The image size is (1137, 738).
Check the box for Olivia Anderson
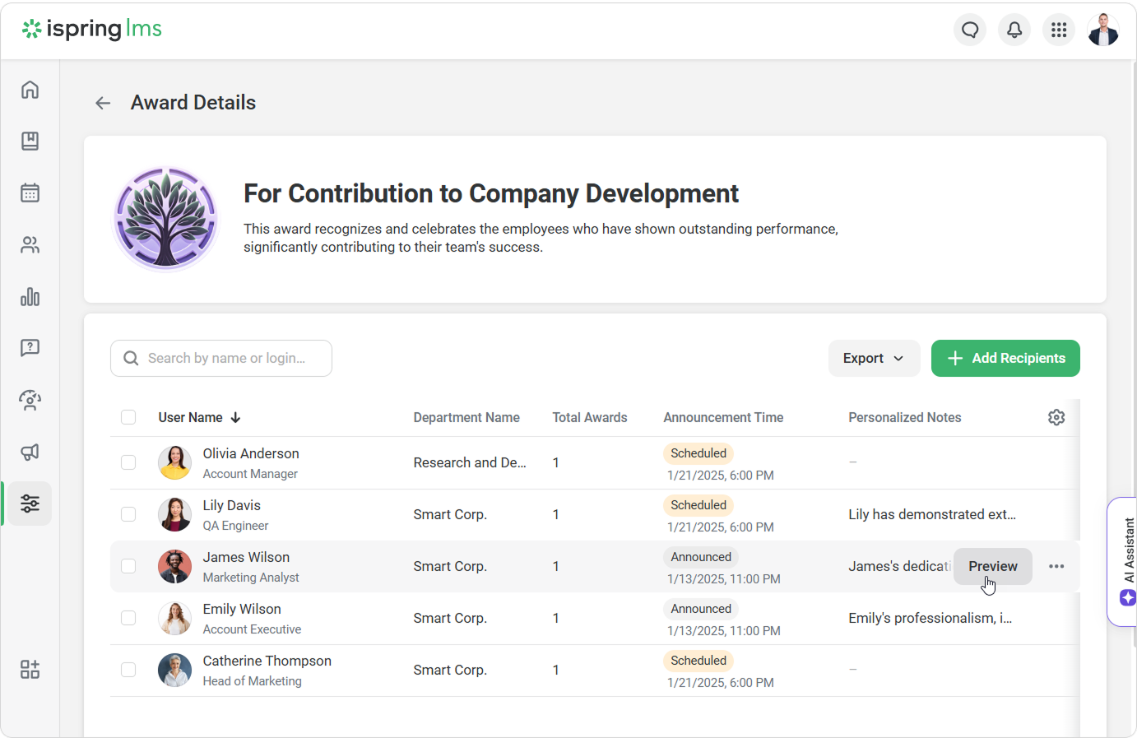point(128,462)
